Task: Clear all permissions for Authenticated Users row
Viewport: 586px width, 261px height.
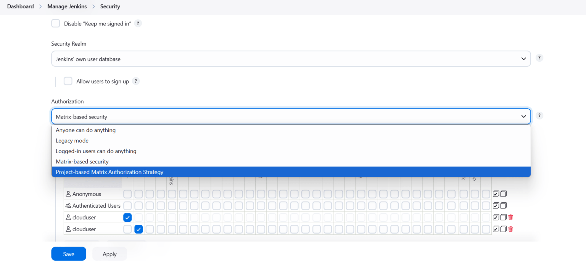Action: click(x=503, y=205)
